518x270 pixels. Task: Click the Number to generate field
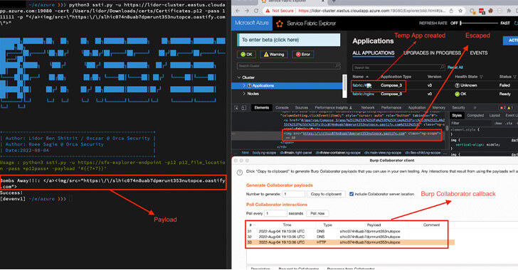(x=293, y=194)
